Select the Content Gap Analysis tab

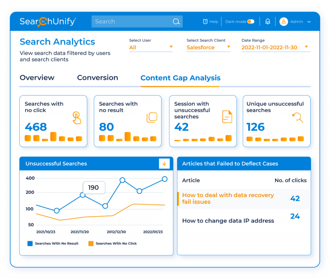pos(180,78)
